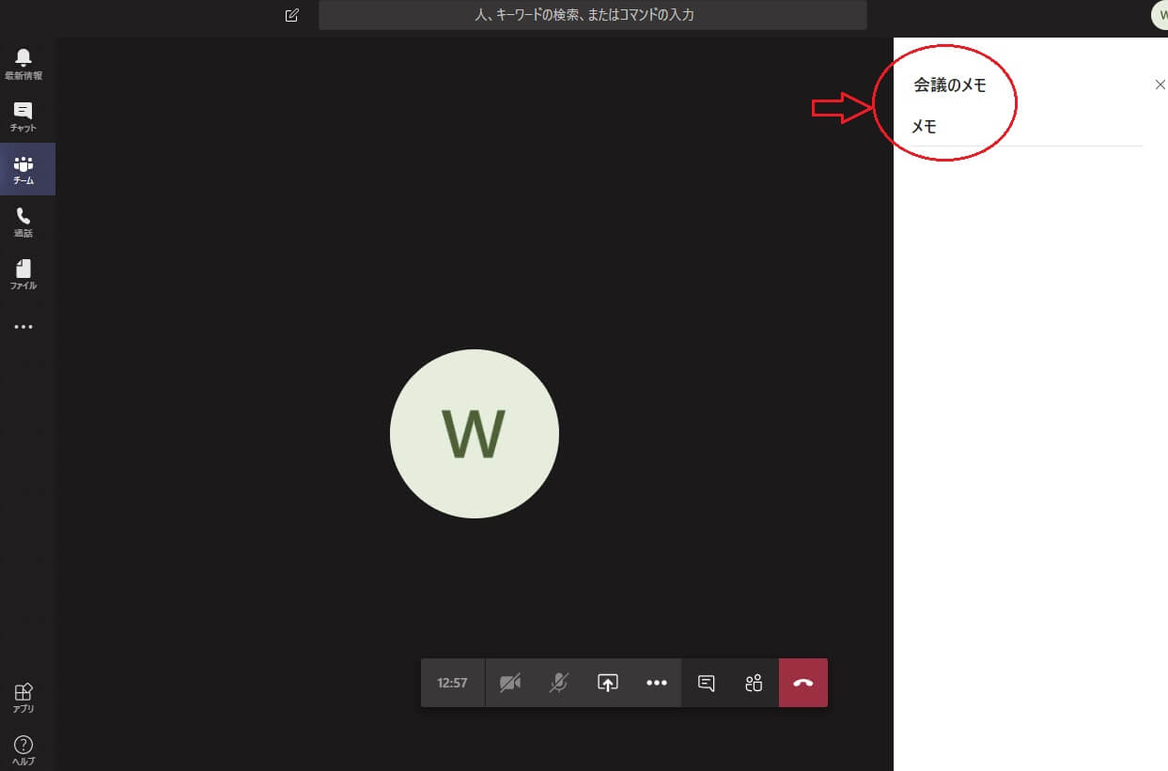Show the meeting participants panel
The height and width of the screenshot is (771, 1168).
tap(754, 683)
